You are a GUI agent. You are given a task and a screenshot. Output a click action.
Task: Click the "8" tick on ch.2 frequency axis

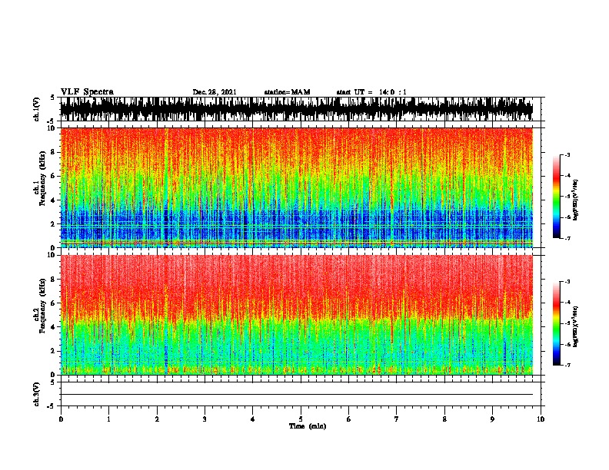(54, 280)
